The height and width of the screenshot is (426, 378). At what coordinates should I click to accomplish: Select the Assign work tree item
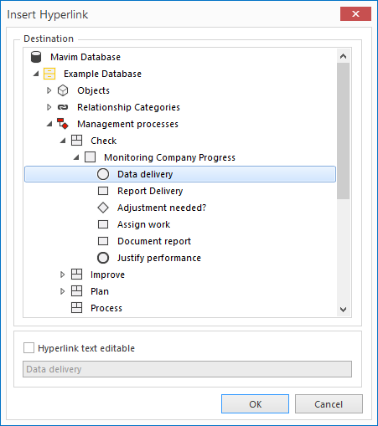tap(143, 224)
